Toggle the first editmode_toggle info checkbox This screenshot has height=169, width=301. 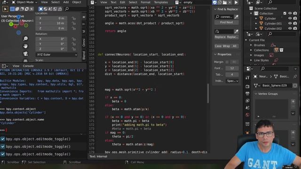2,139
